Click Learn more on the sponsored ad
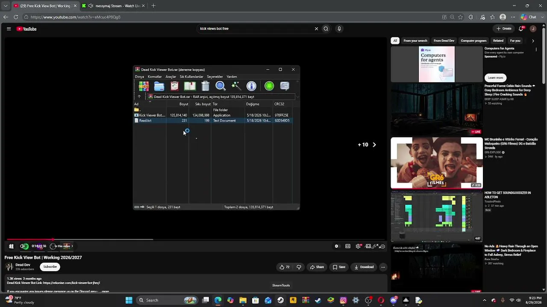This screenshot has height=307, width=547. [495, 78]
